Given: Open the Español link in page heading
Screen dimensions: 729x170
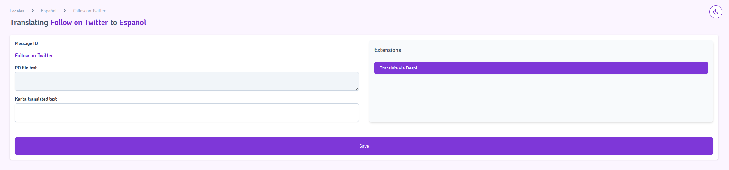Looking at the screenshot, I should pos(132,22).
